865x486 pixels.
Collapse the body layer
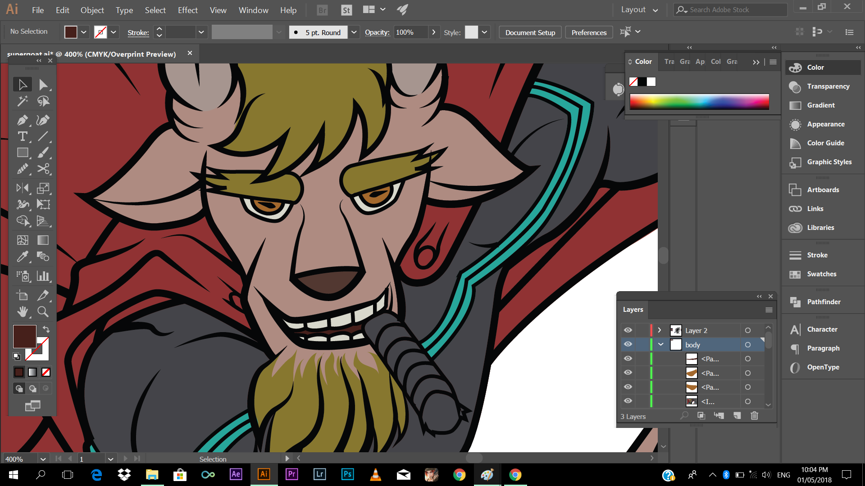pyautogui.click(x=660, y=345)
